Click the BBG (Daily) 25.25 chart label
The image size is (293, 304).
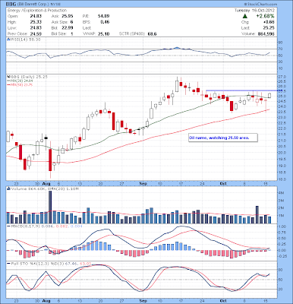29,77
